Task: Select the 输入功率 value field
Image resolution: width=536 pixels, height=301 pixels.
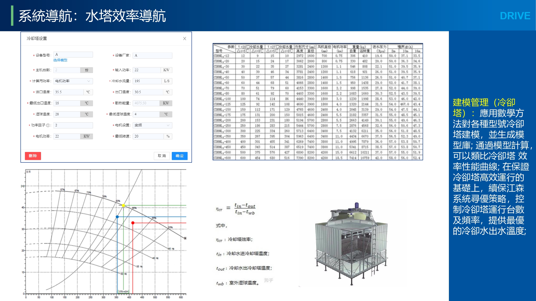Action: click(x=147, y=70)
